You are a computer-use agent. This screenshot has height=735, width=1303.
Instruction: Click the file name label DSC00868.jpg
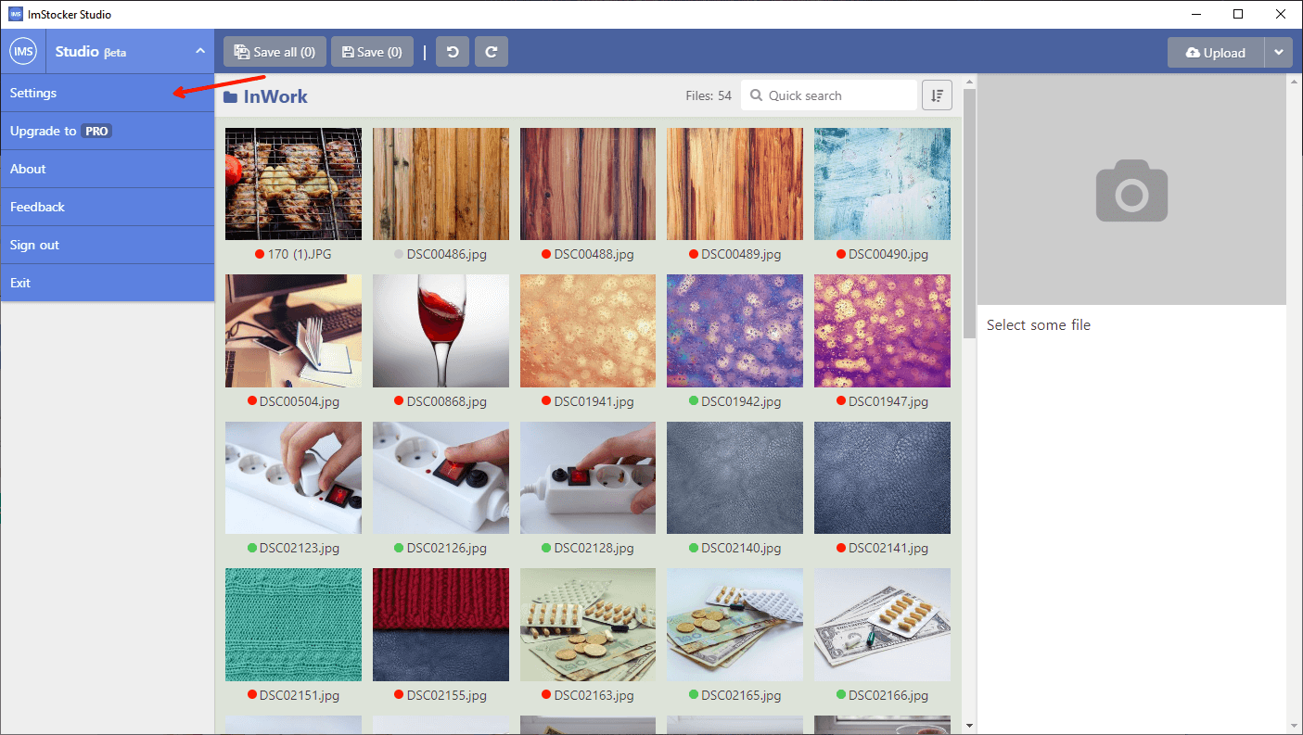[447, 401]
